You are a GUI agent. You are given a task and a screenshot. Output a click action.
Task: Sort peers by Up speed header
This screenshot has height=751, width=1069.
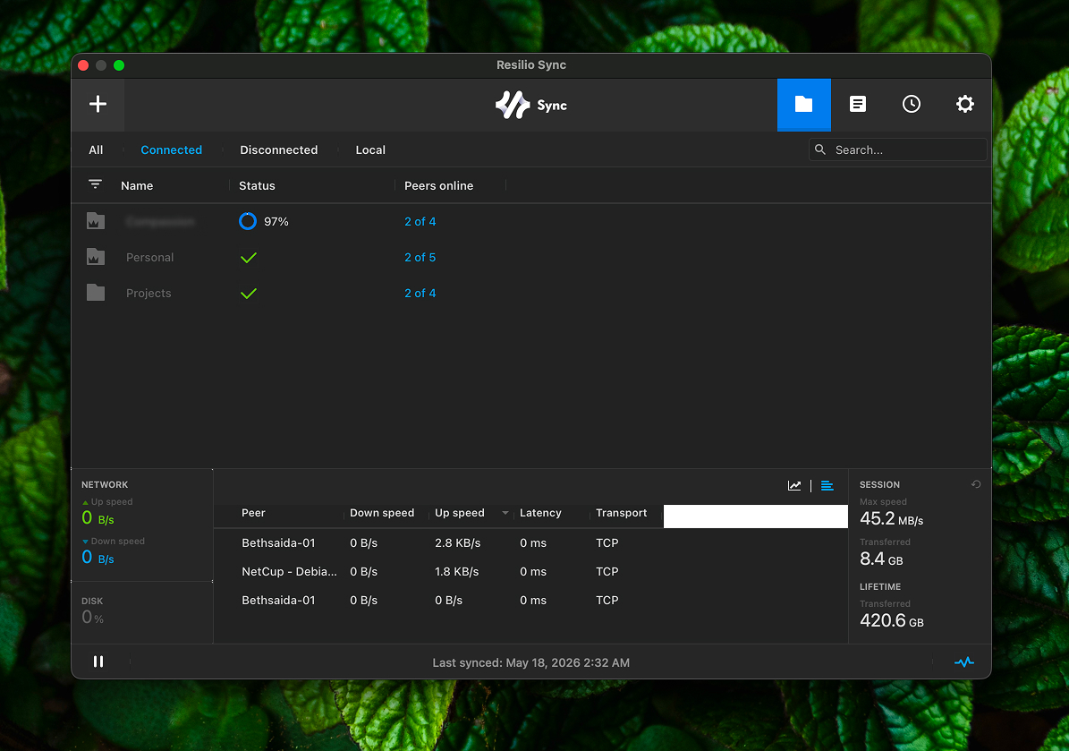point(460,512)
